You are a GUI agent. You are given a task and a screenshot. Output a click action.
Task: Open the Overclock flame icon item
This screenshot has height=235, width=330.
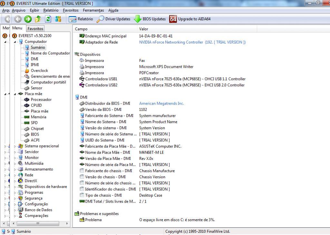(27, 71)
